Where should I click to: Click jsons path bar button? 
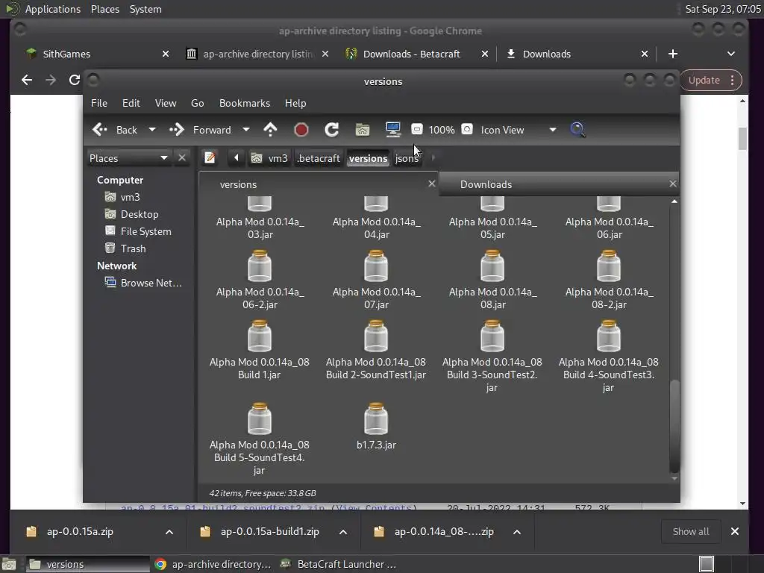[407, 158]
